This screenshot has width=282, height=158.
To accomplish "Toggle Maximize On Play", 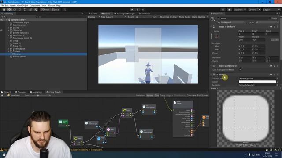I will (169, 17).
